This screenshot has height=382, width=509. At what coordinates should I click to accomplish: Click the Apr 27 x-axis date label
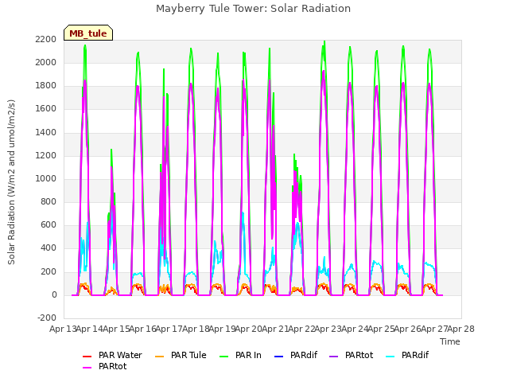(434, 329)
